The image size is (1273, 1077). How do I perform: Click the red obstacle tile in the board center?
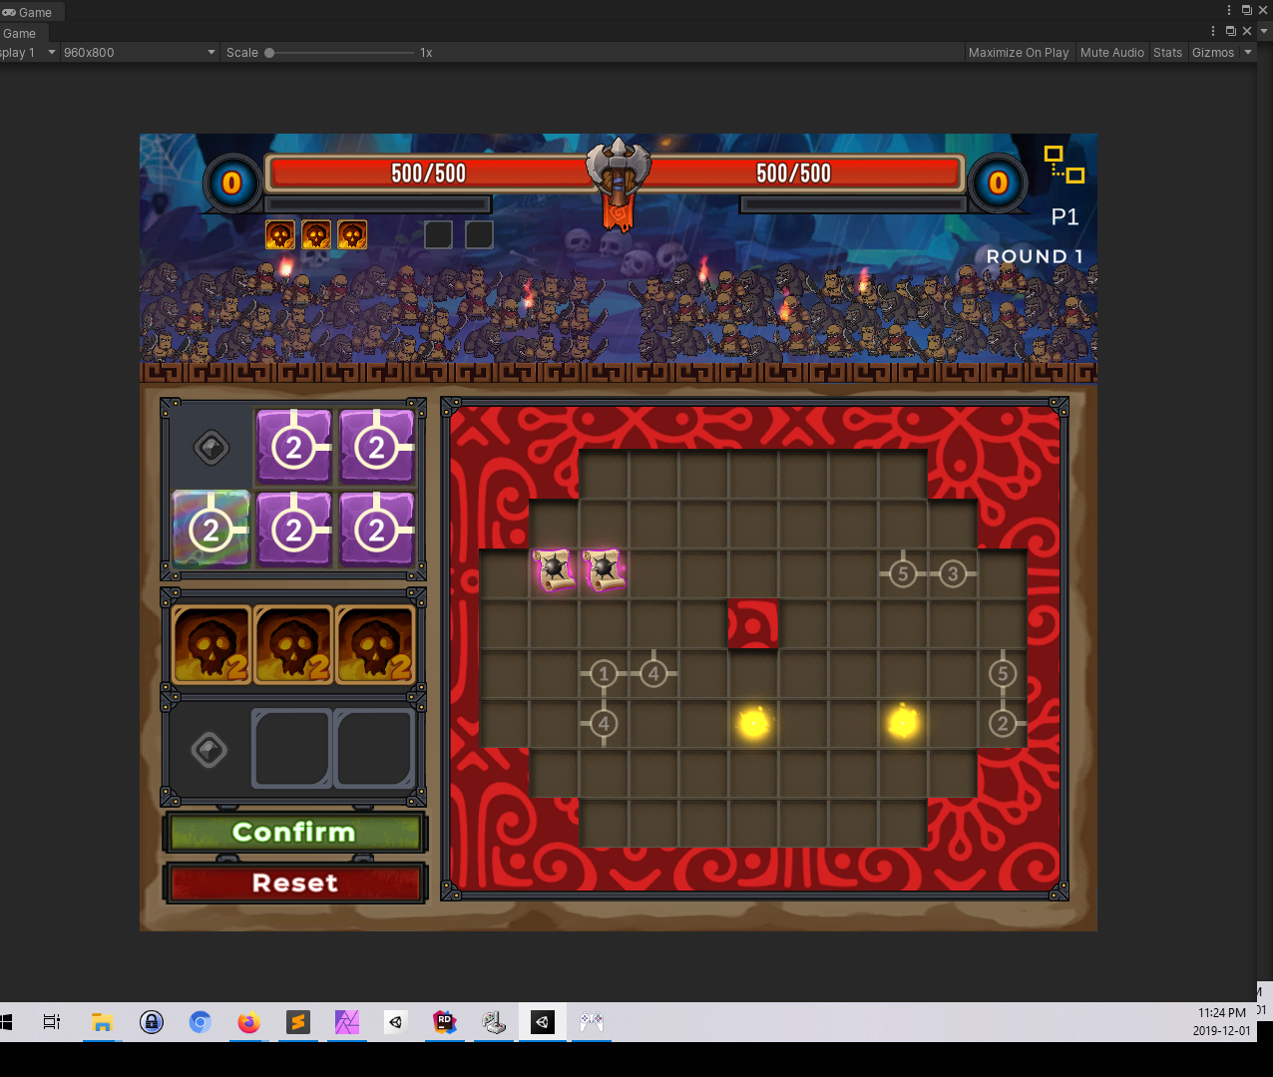coord(753,623)
